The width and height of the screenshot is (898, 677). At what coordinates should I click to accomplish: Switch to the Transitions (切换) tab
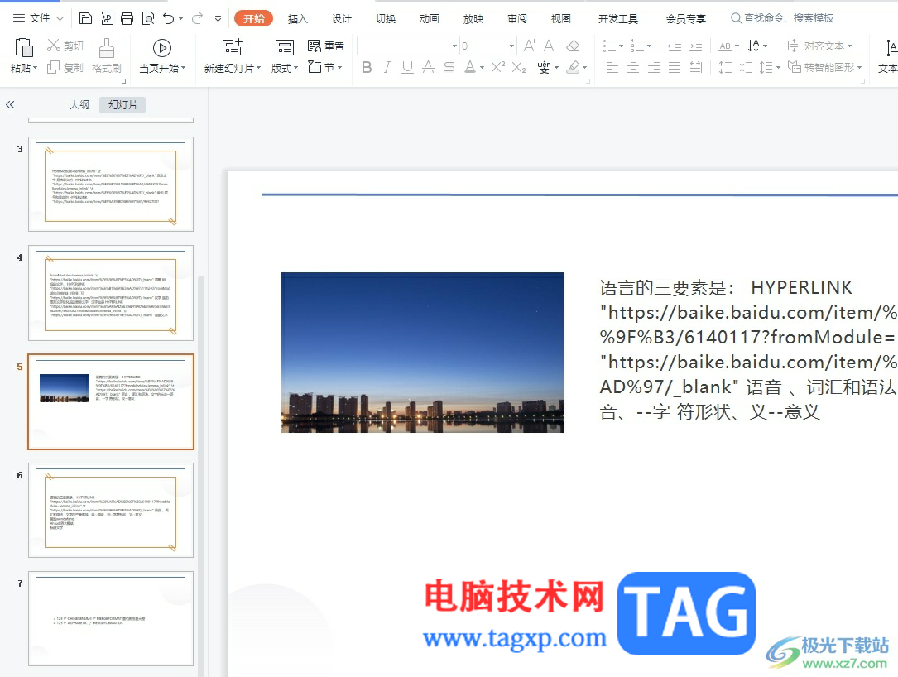click(386, 19)
